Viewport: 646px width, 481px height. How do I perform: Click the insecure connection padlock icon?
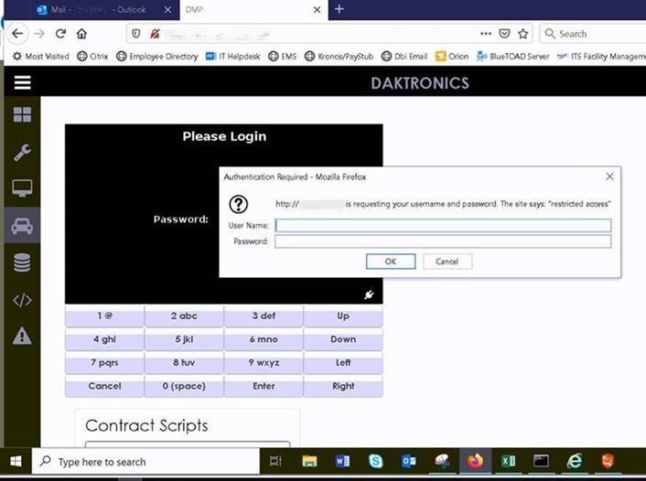pos(155,33)
